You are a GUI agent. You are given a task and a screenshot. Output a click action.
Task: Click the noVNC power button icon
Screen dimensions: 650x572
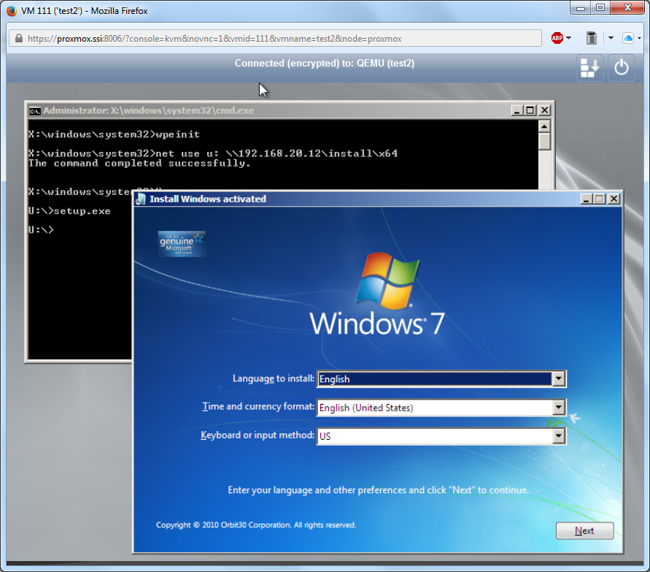pyautogui.click(x=621, y=67)
